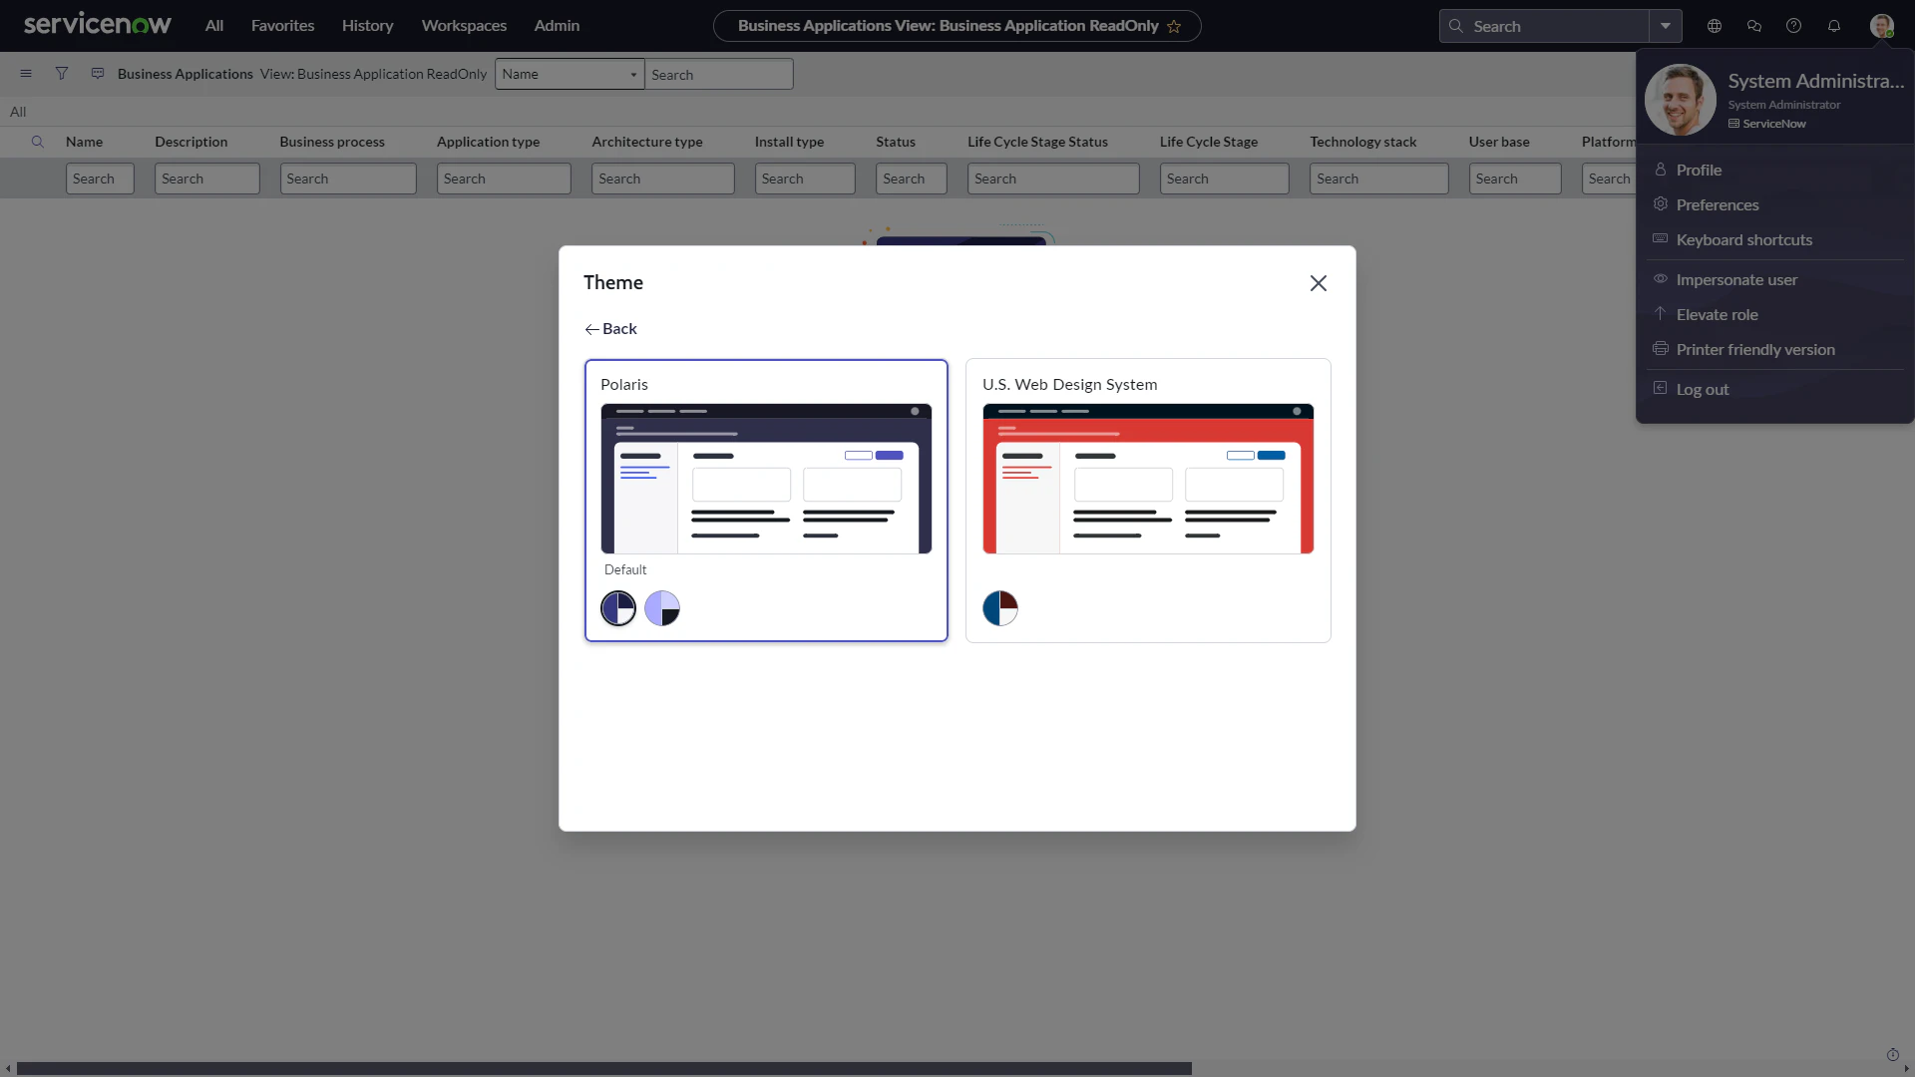Click the Architecture type column search field

[663, 179]
